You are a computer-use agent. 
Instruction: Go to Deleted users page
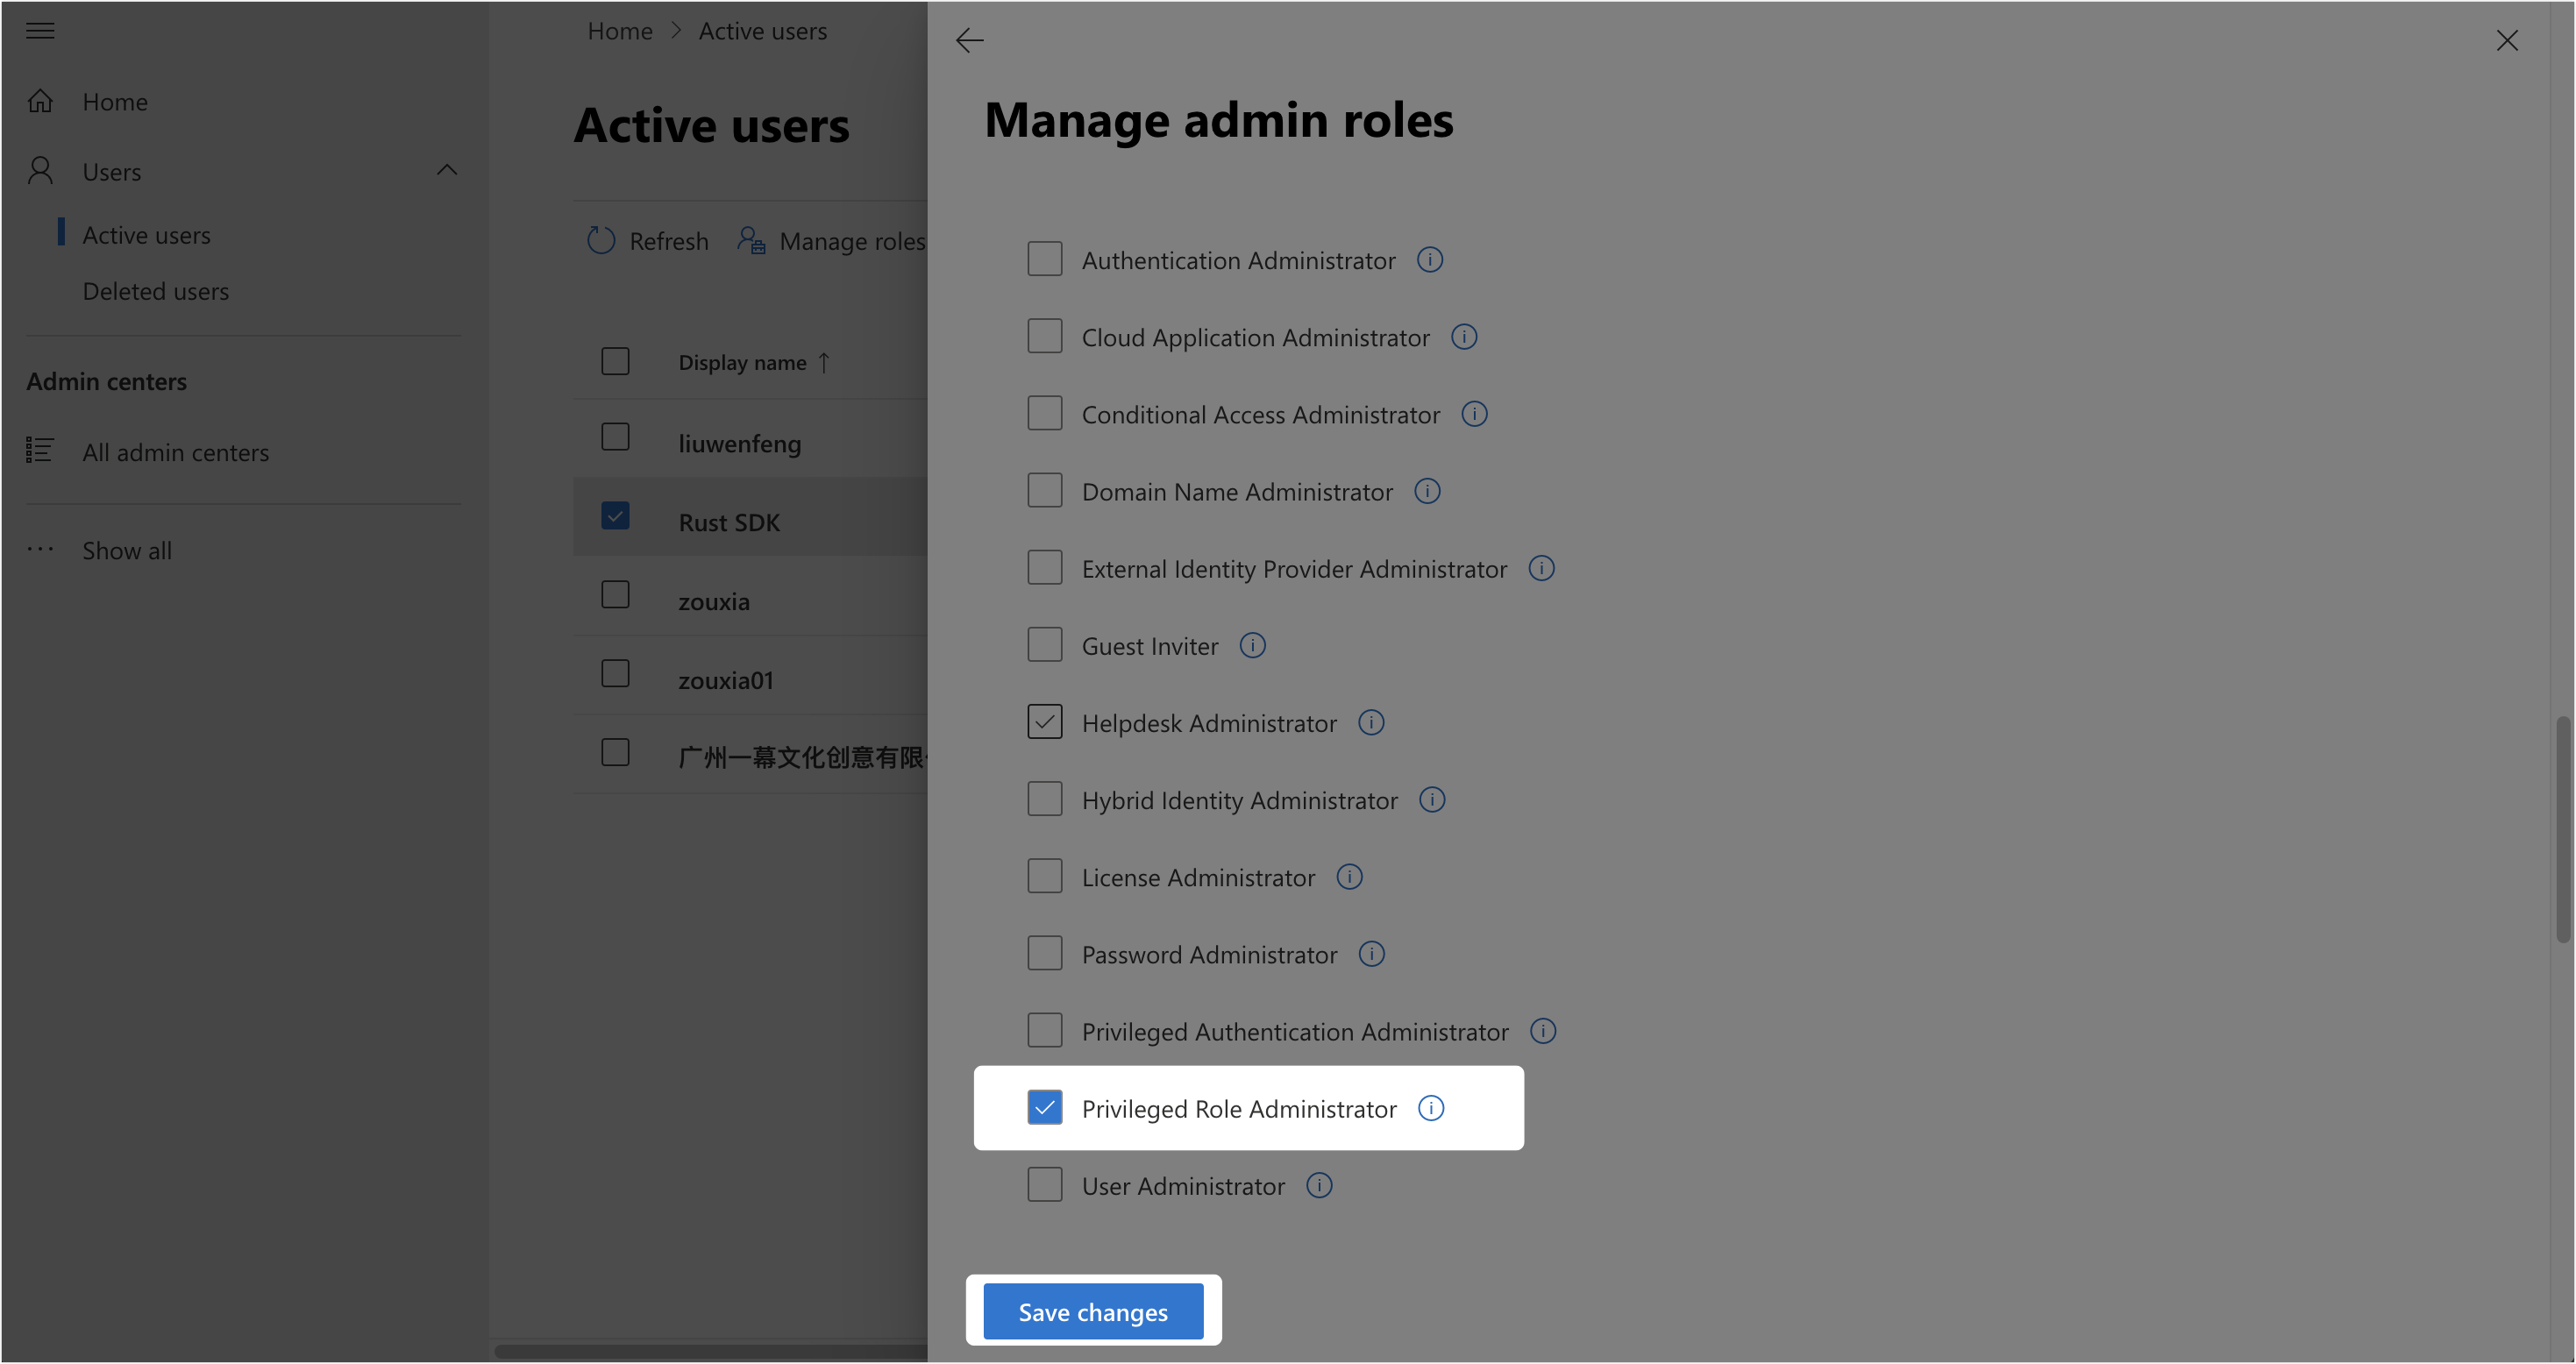pos(156,291)
